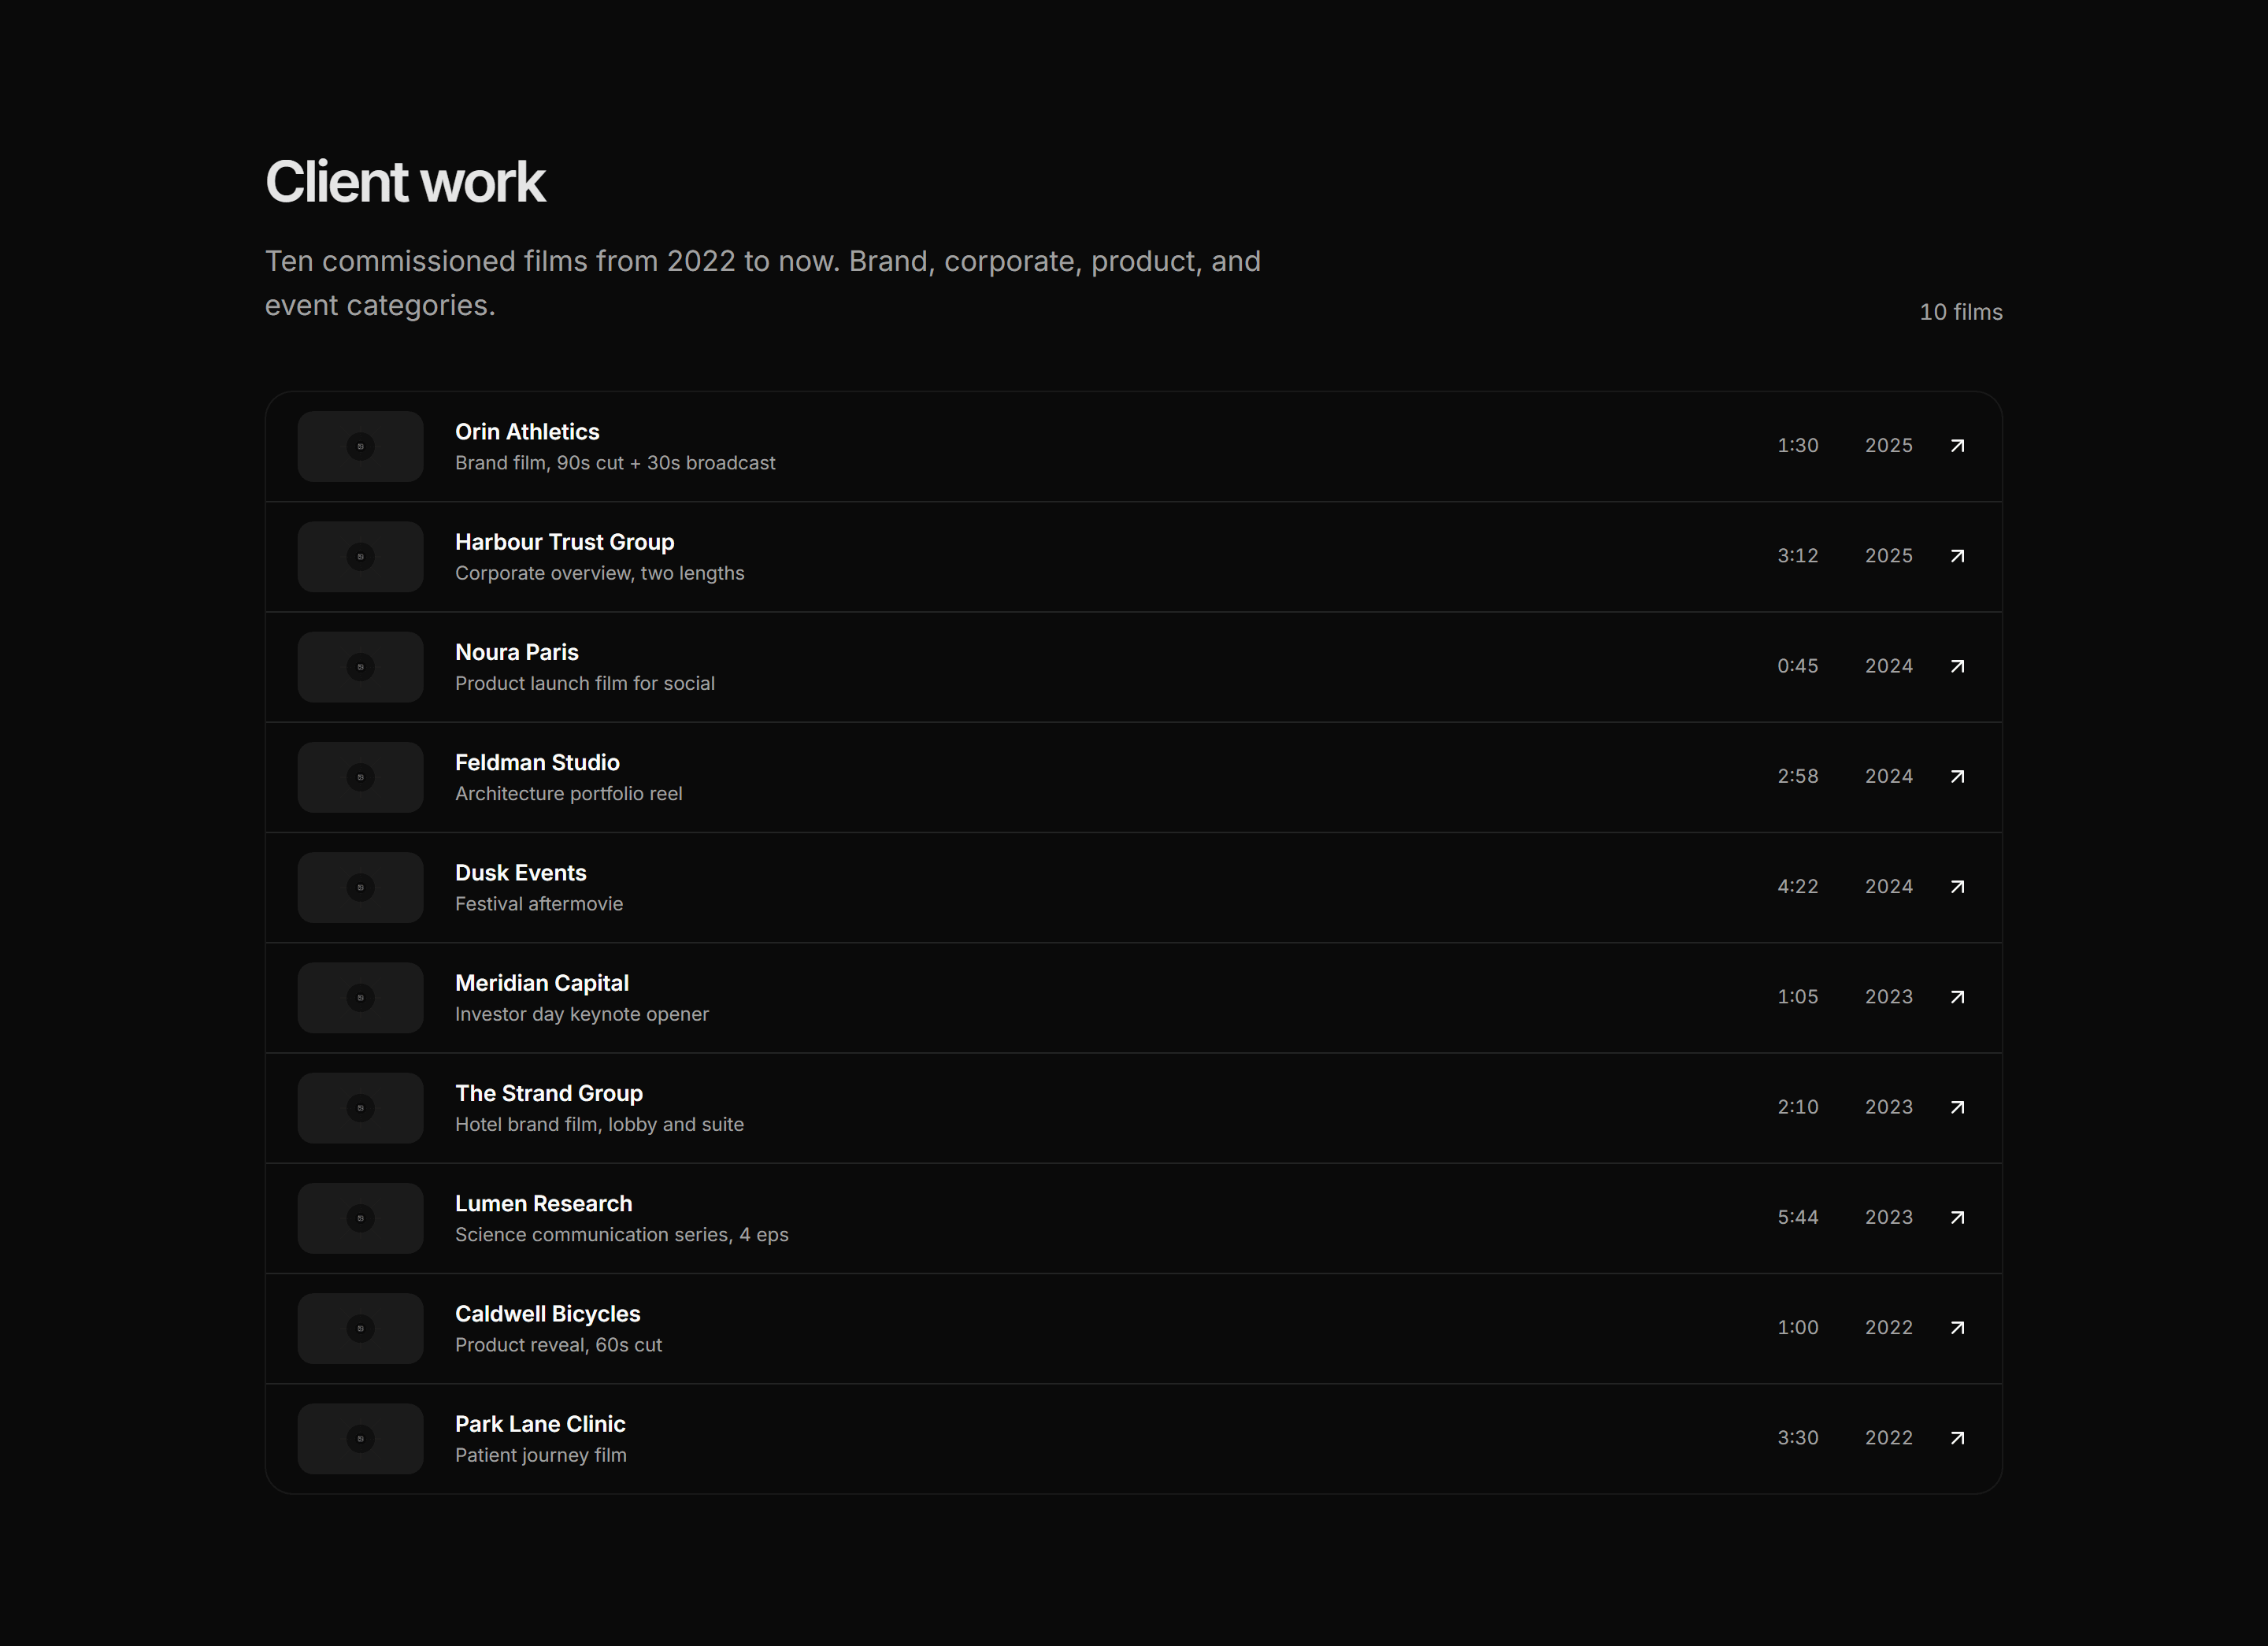Image resolution: width=2268 pixels, height=1646 pixels.
Task: Click 'Product launch film for social' description
Action: pos(585,683)
